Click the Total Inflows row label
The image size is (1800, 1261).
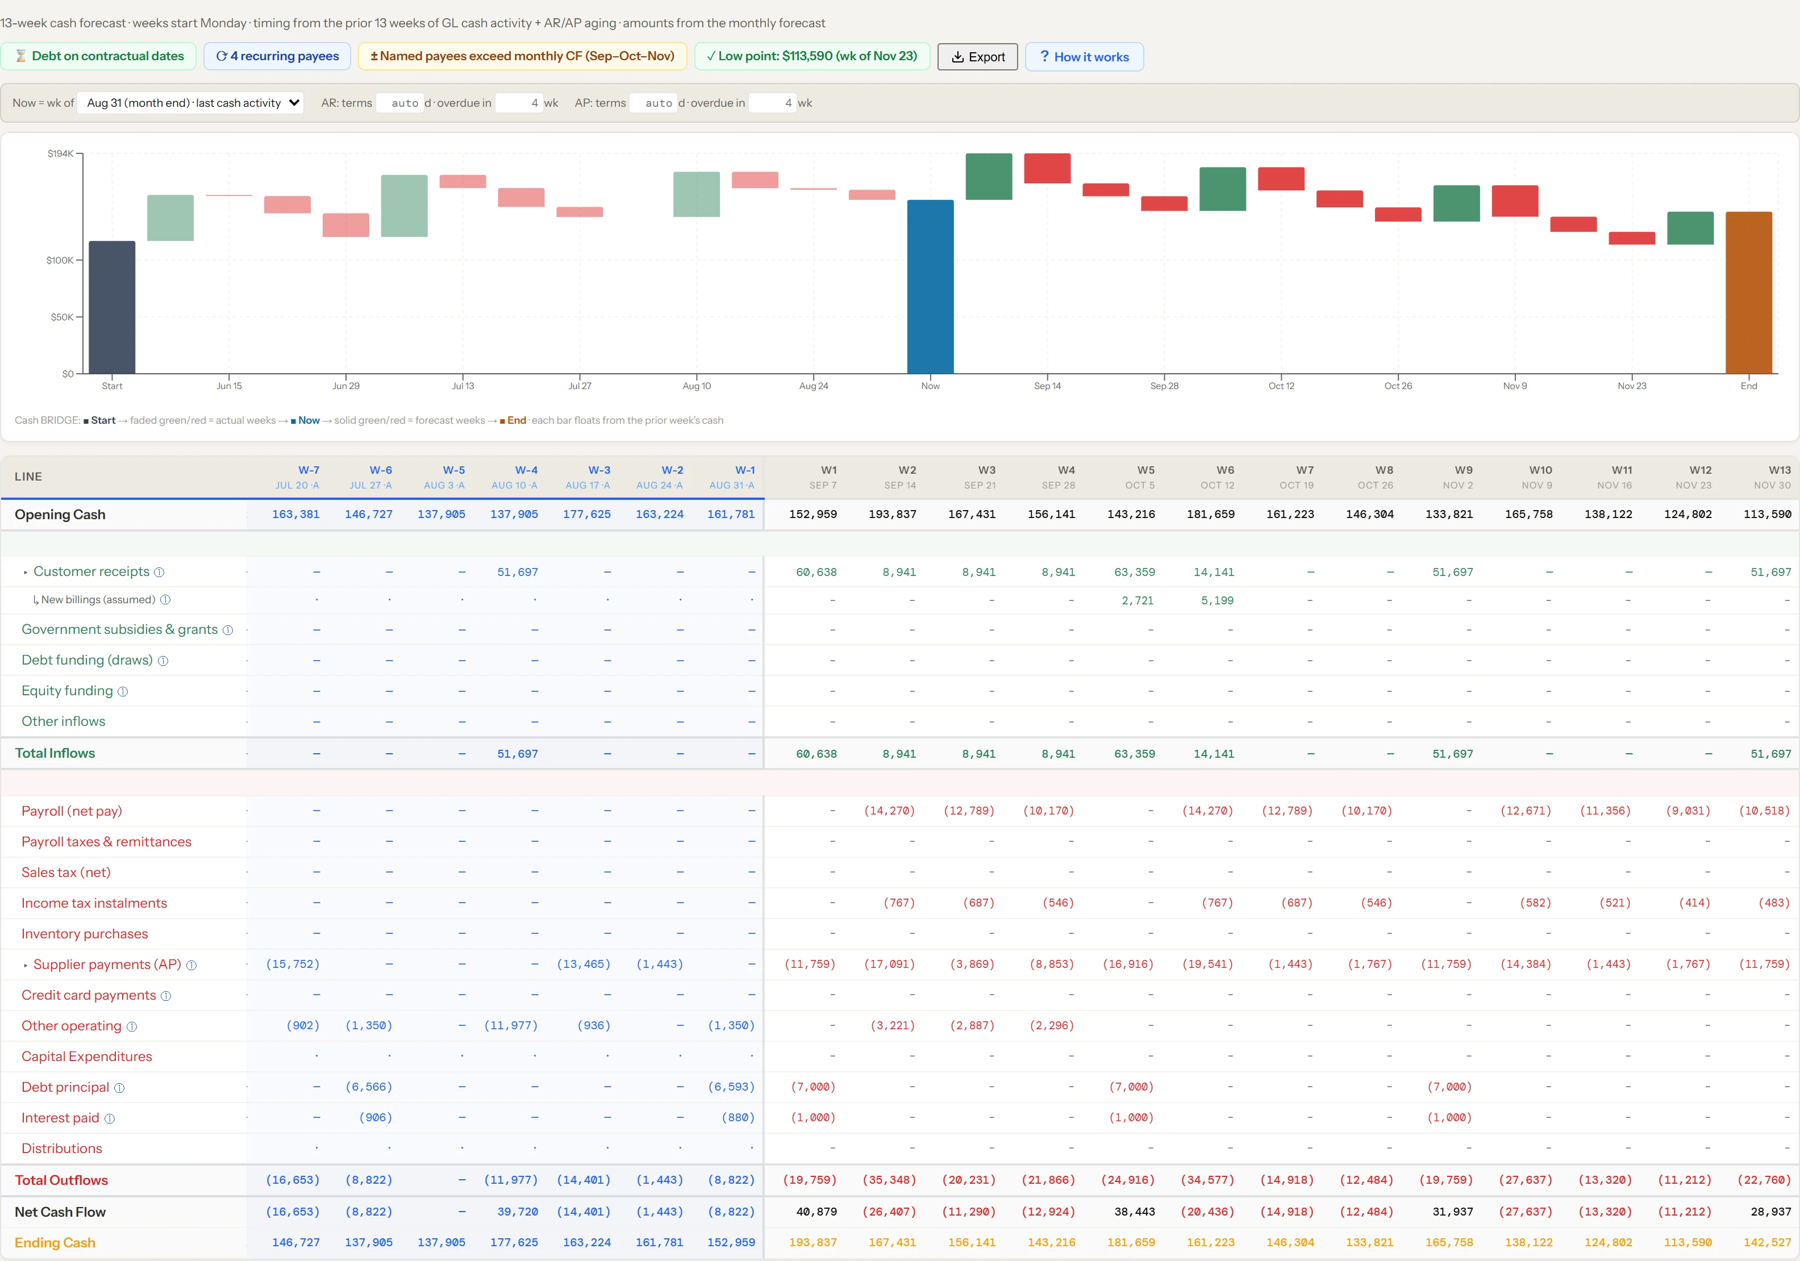click(x=55, y=753)
